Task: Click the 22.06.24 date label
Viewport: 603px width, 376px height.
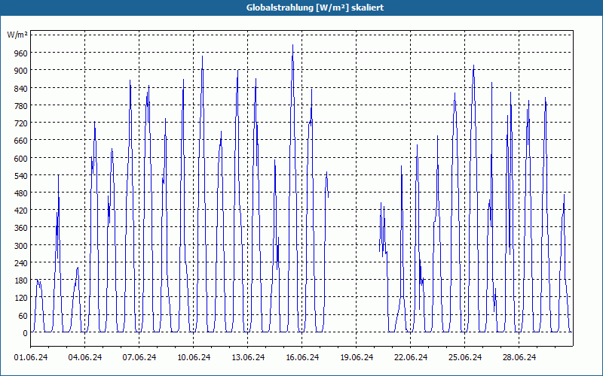Action: point(411,357)
